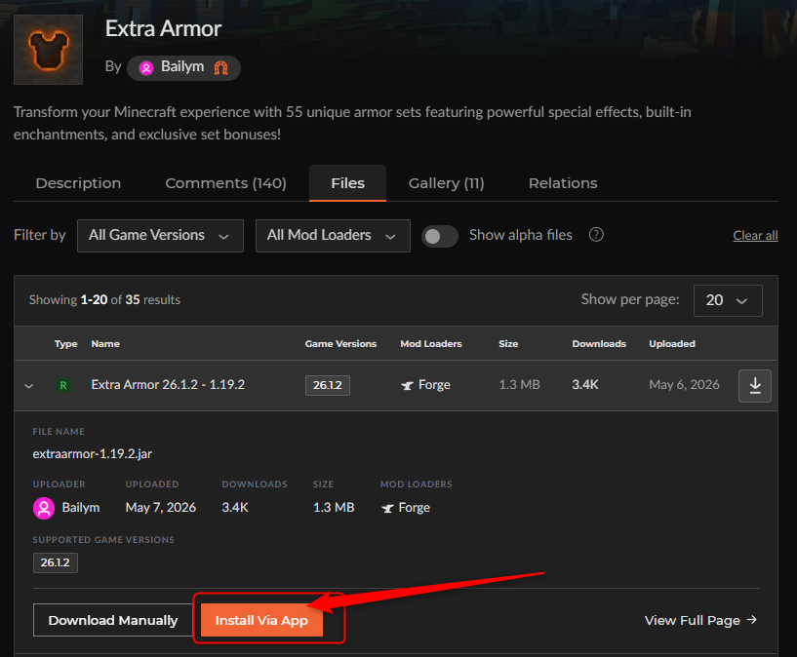The image size is (797, 657).
Task: Open author Bailym profile chip
Action: tap(183, 67)
